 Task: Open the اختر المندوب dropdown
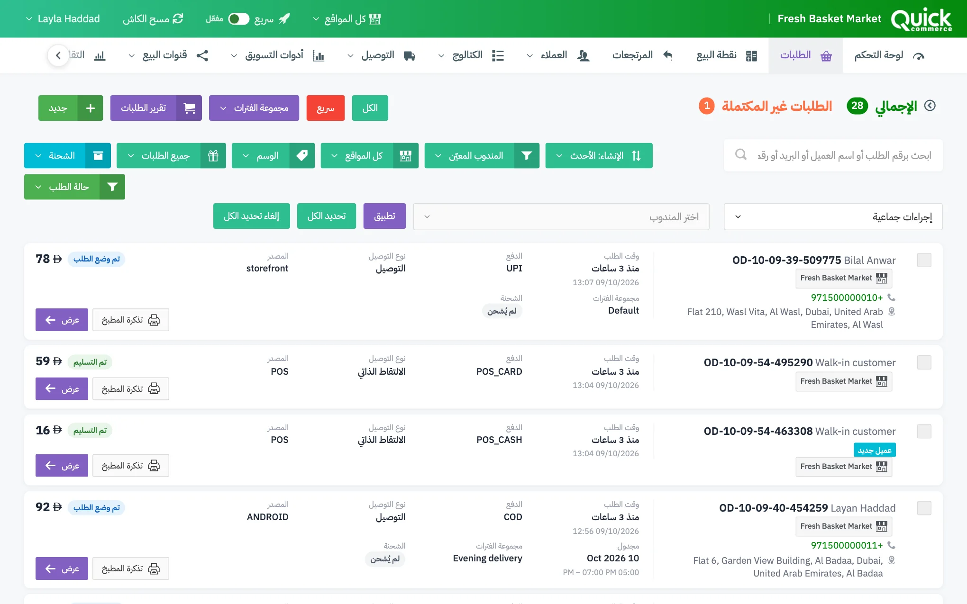tap(561, 216)
